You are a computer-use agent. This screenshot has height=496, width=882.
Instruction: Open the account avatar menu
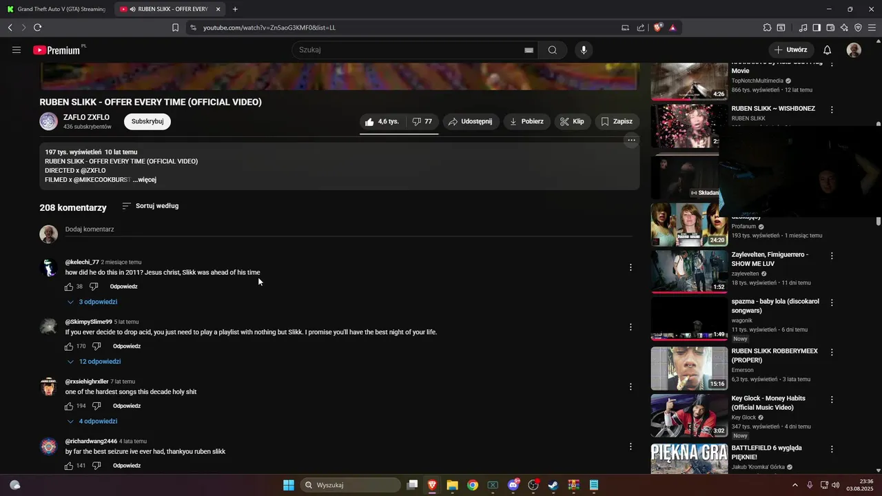[x=854, y=50]
